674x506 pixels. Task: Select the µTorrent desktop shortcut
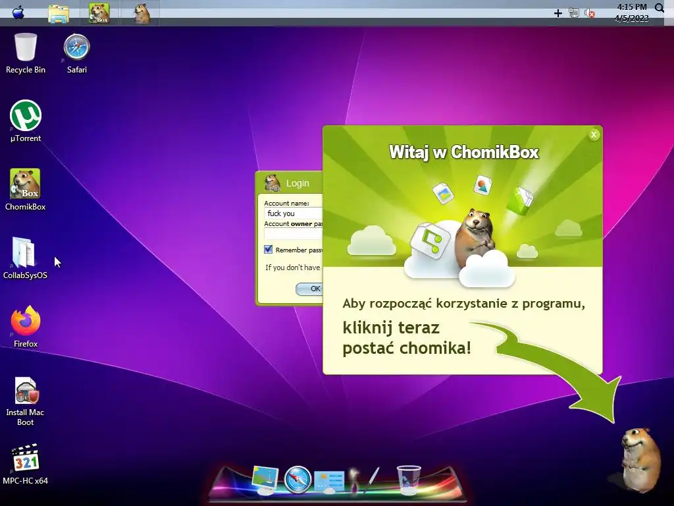point(26,121)
